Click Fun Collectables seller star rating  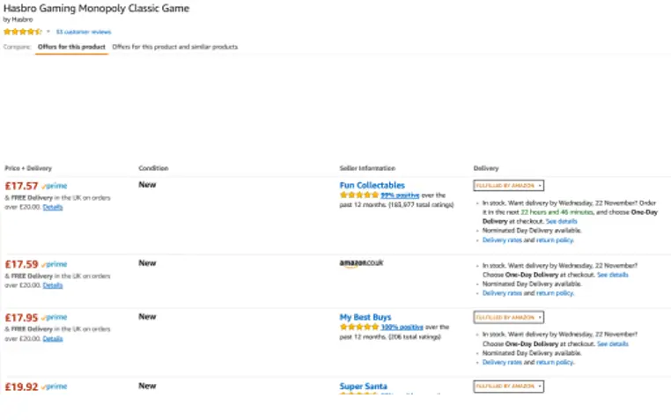(x=359, y=195)
